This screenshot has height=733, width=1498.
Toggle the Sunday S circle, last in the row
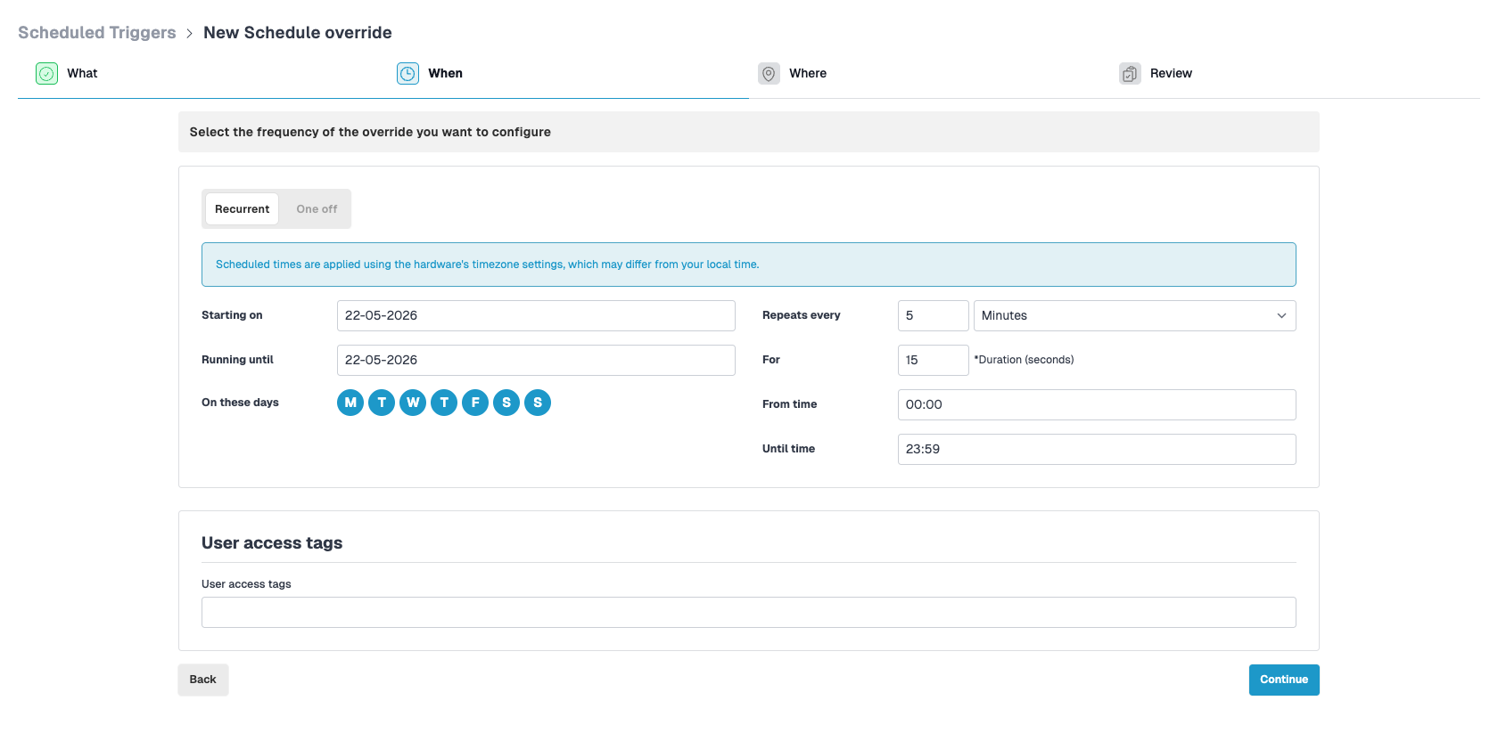(x=538, y=403)
